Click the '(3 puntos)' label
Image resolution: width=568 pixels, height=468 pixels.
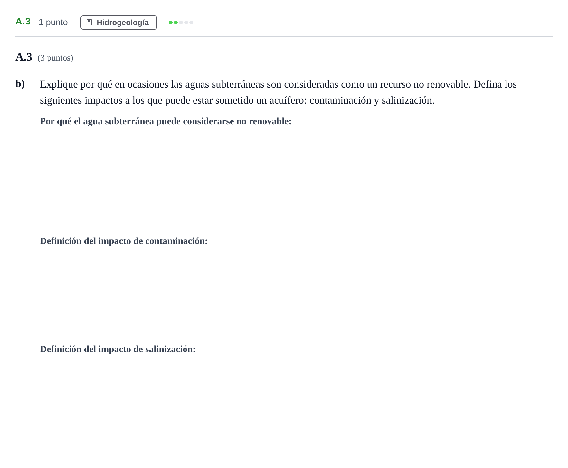(x=55, y=58)
